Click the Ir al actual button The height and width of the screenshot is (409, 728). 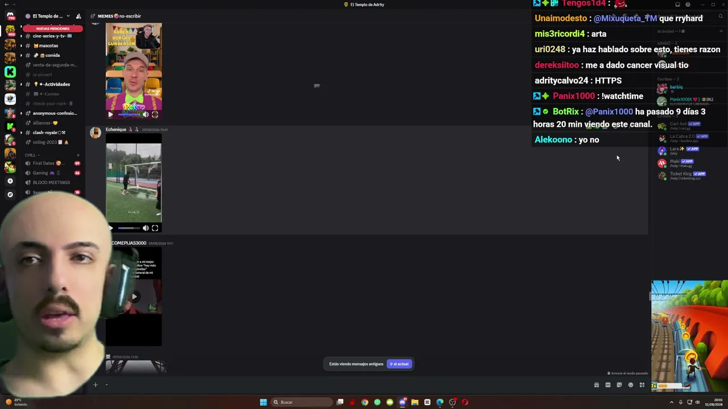coord(399,364)
